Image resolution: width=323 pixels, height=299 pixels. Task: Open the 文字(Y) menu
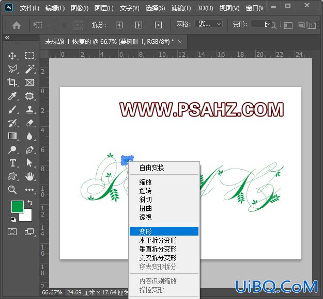(130, 8)
